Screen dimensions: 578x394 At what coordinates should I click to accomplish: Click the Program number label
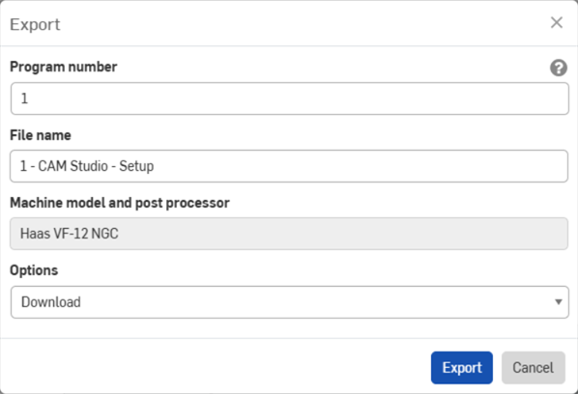coord(64,67)
